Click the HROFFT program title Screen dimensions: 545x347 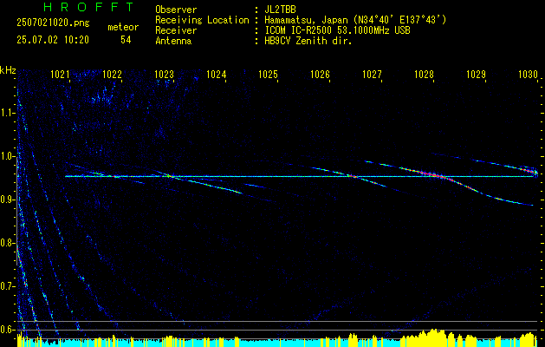pyautogui.click(x=88, y=7)
